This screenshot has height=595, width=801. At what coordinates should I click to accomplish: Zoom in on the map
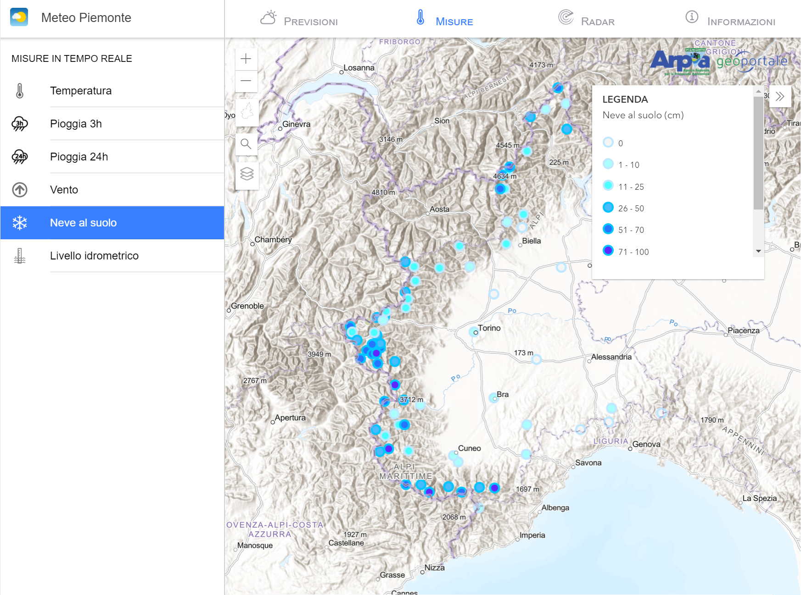(246, 59)
